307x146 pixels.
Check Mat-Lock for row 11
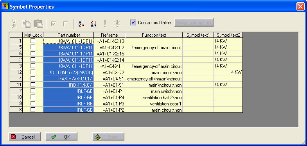pyautogui.click(x=33, y=85)
